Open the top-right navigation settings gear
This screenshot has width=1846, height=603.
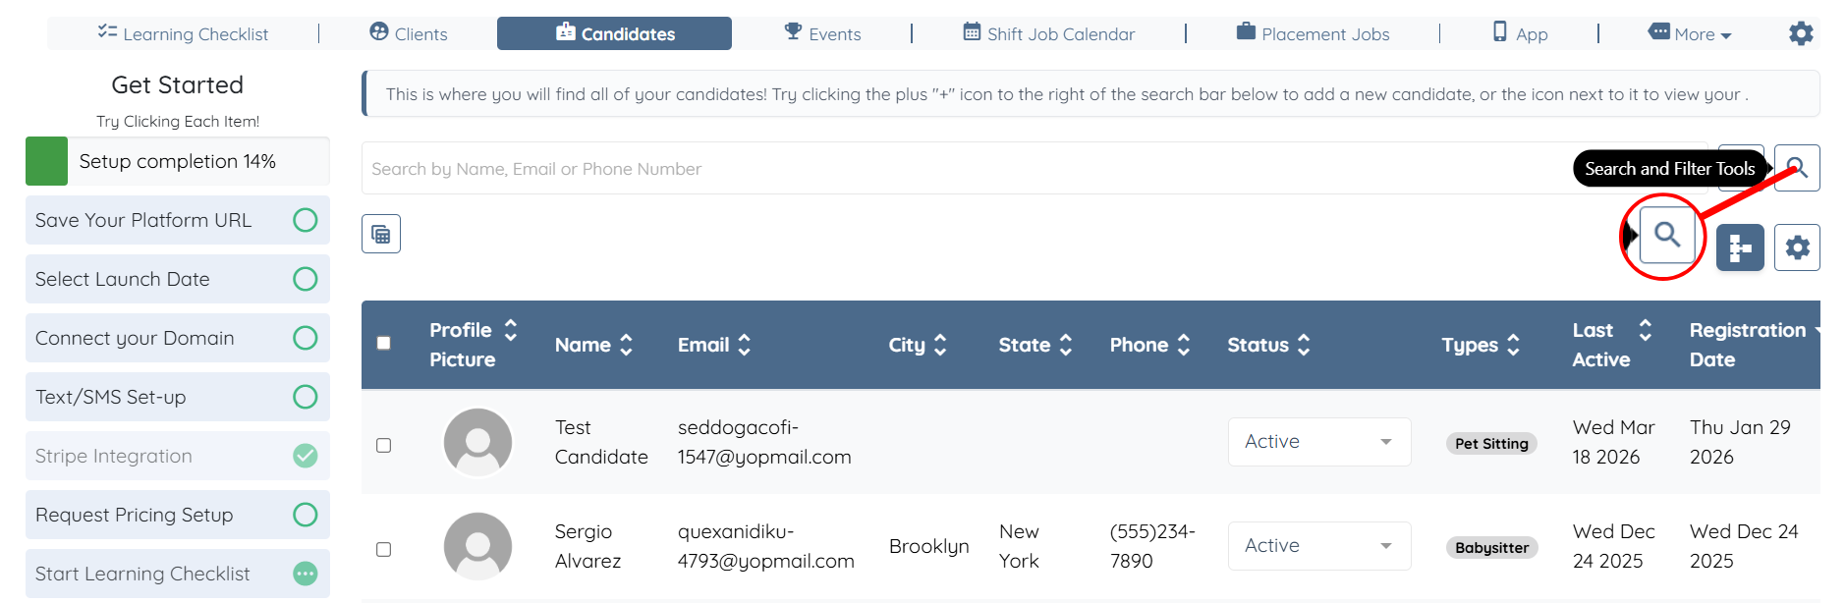(1801, 33)
